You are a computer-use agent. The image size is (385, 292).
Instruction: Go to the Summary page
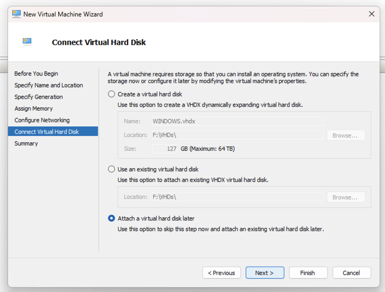click(x=26, y=143)
